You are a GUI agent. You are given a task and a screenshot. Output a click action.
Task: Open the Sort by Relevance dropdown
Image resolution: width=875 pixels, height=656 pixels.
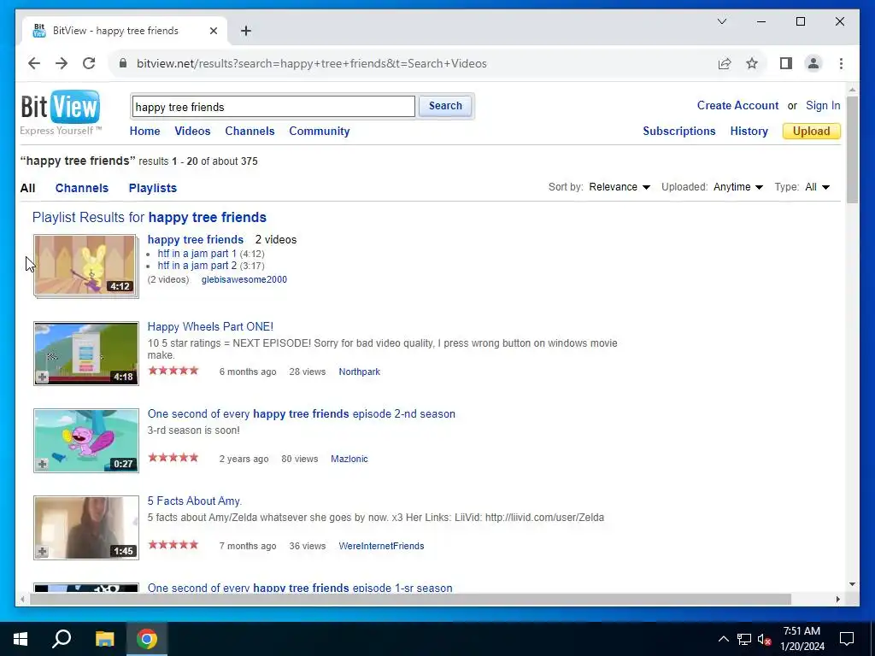point(620,187)
